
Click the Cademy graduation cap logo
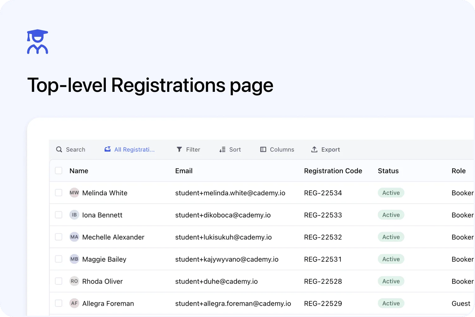pyautogui.click(x=37, y=42)
